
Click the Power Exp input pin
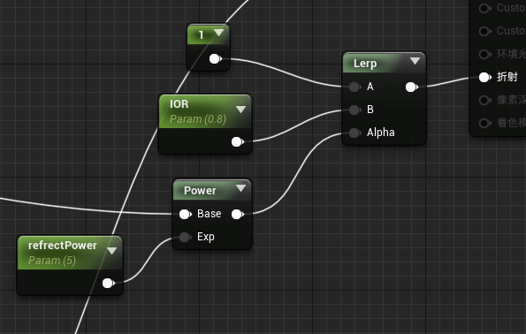tap(185, 237)
